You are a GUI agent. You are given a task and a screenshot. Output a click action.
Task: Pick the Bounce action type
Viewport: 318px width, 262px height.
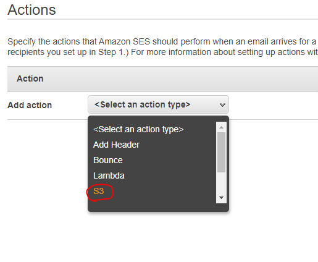[108, 160]
